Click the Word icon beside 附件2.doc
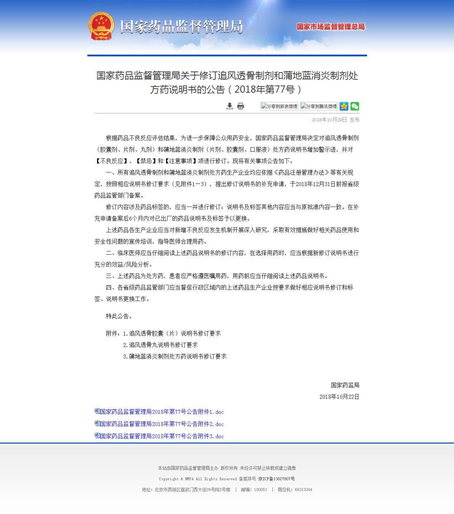Screen dimensions: 454x514 [x=95, y=424]
